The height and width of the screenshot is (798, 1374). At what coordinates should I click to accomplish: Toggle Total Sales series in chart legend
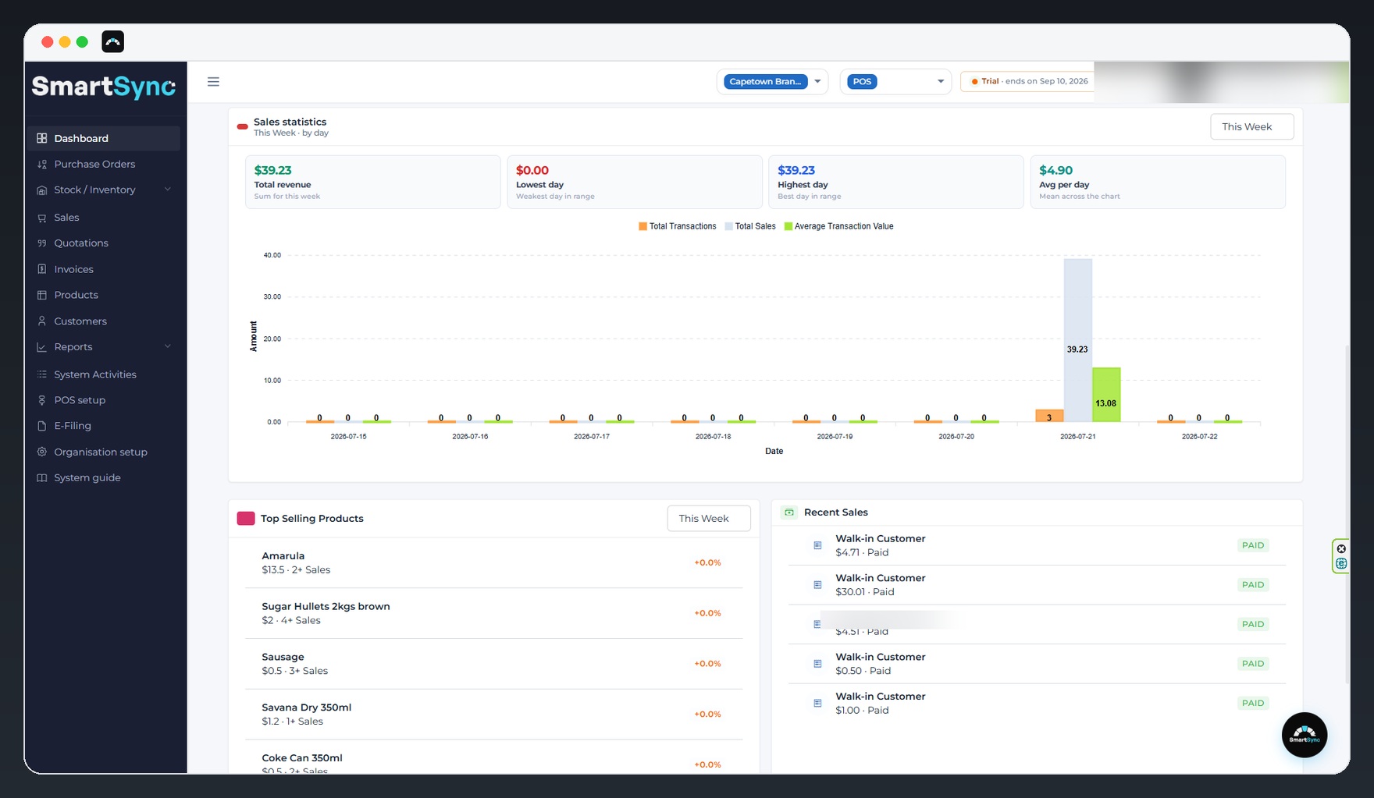coord(750,226)
